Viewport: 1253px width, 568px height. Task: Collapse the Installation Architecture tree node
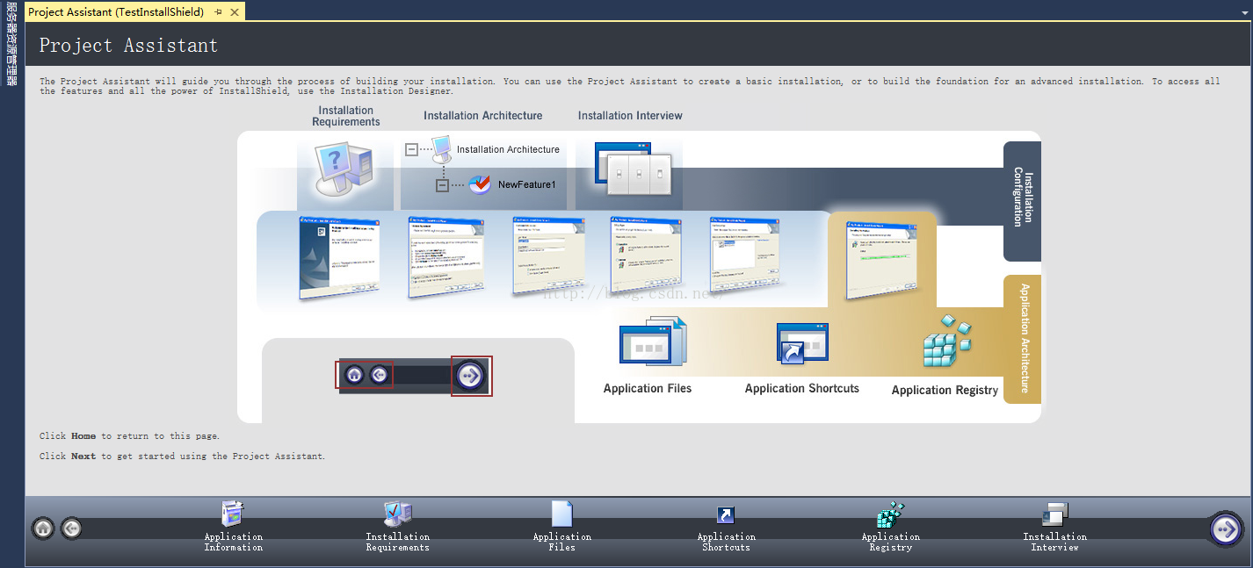411,150
